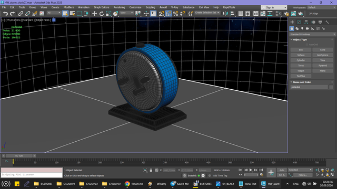Click the Render Production teapot icon

pyautogui.click(x=301, y=14)
